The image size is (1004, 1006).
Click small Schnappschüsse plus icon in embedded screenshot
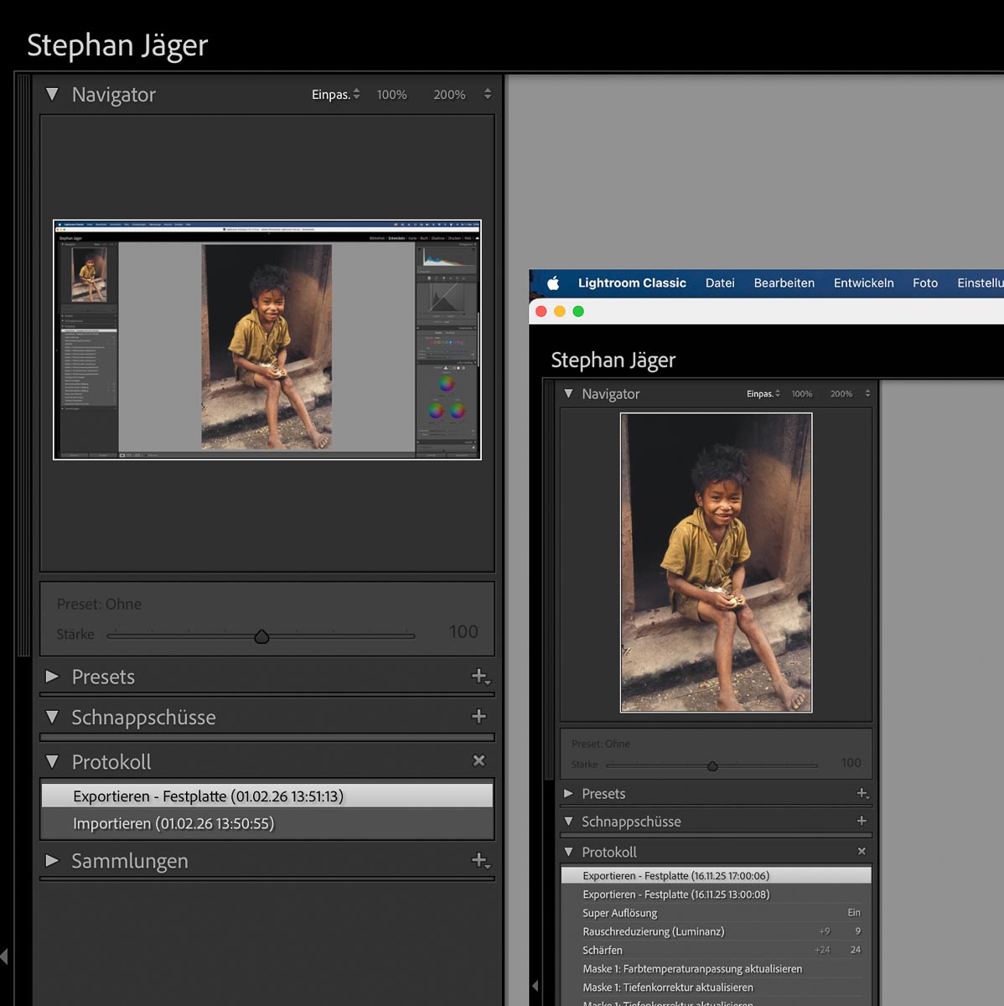[x=861, y=822]
